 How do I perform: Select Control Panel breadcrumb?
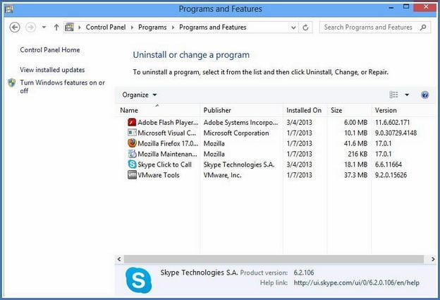pyautogui.click(x=106, y=28)
